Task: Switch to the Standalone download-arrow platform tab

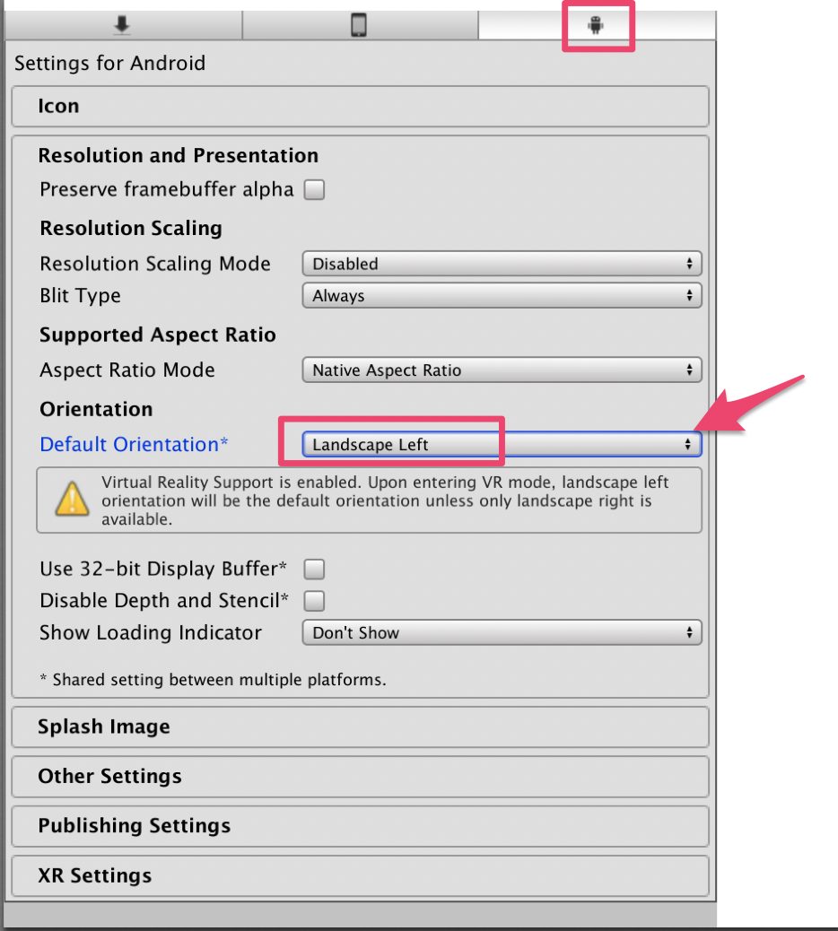Action: coord(122,25)
